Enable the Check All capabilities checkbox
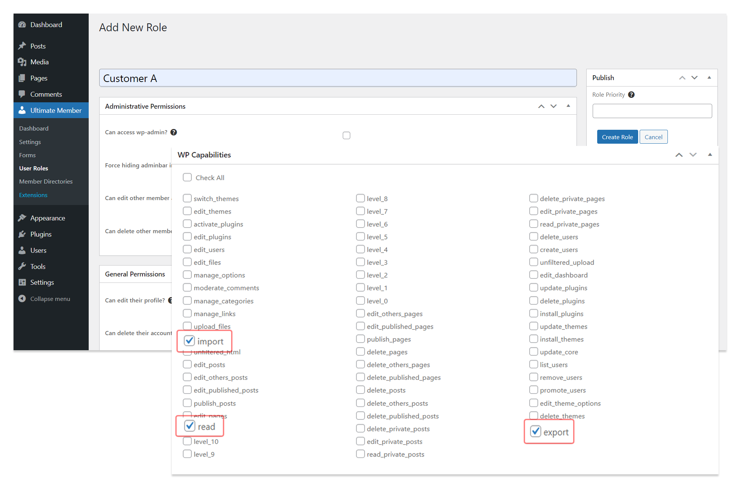Screen dimensions: 740x498 pos(187,177)
